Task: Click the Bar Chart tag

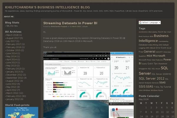Action: pos(168,32)
